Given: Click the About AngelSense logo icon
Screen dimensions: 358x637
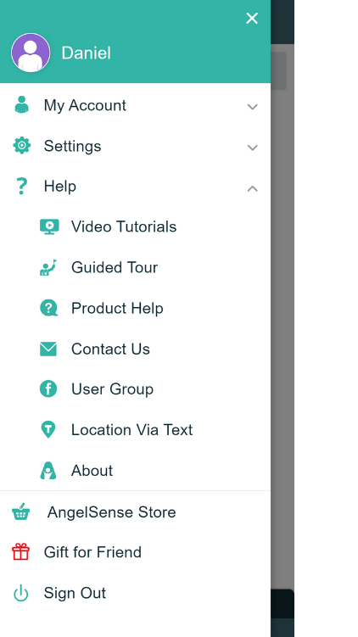Looking at the screenshot, I should 48,471.
